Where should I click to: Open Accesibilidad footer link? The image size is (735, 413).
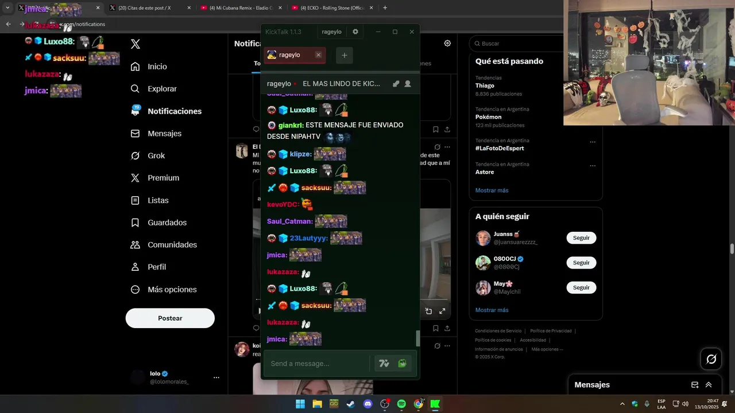click(x=533, y=340)
